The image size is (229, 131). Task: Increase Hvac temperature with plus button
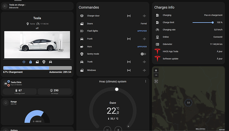tap(118, 129)
